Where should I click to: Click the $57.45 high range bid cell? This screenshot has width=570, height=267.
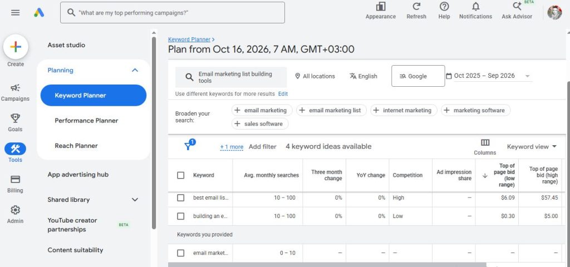coord(549,197)
